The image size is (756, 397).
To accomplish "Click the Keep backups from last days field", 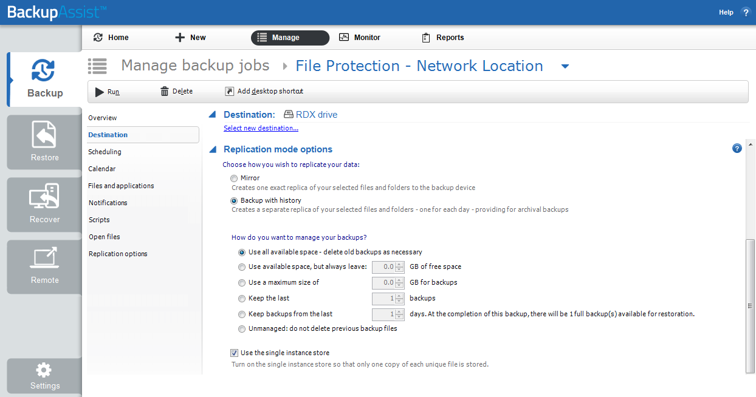I will pyautogui.click(x=383, y=314).
